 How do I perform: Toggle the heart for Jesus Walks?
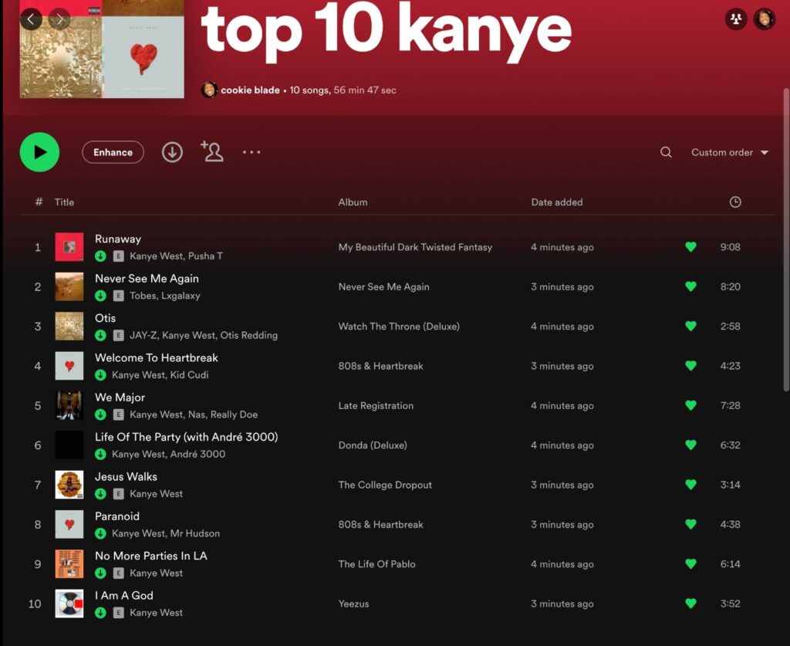[x=690, y=485]
